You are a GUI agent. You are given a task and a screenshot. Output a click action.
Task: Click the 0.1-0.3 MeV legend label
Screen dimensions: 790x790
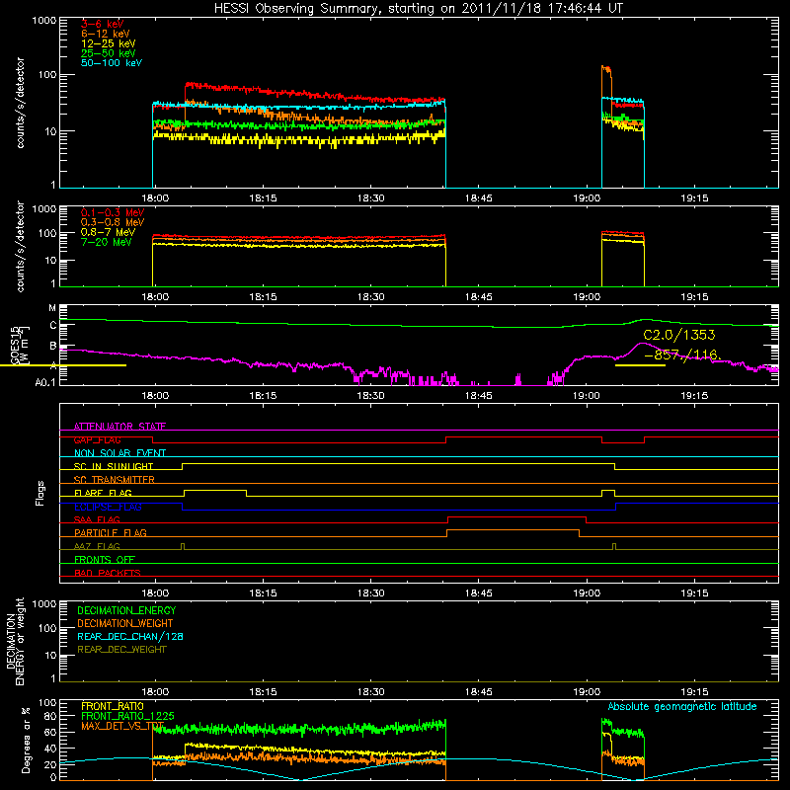(x=113, y=212)
